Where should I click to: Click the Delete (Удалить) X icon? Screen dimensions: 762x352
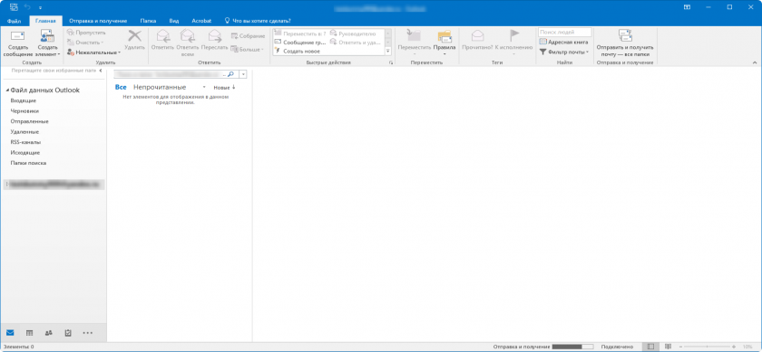click(x=134, y=36)
